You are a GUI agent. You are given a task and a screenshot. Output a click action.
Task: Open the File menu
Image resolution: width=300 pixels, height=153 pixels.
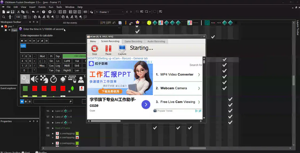point(9,7)
